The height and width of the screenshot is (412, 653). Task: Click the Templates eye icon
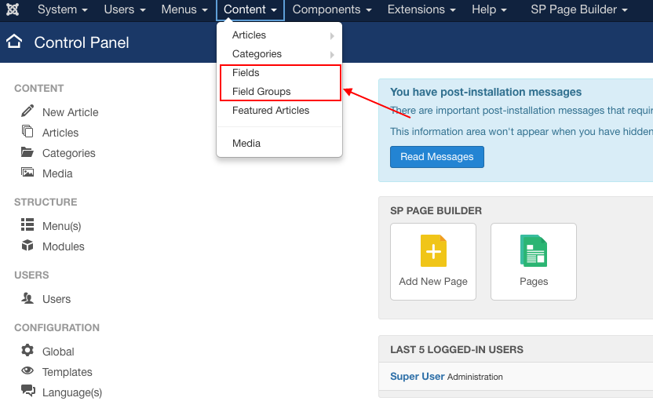(x=27, y=371)
